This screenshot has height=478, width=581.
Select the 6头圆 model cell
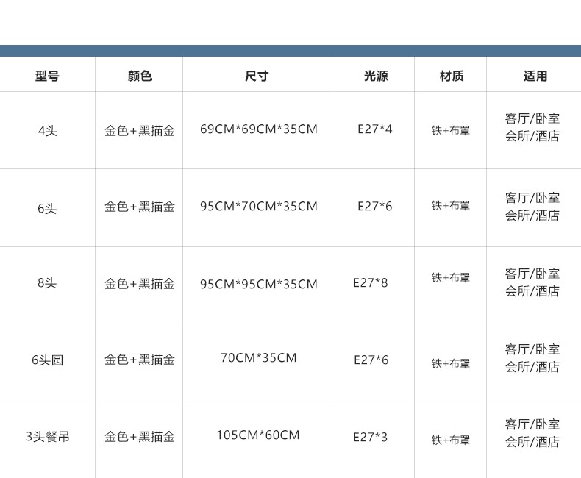pos(47,360)
